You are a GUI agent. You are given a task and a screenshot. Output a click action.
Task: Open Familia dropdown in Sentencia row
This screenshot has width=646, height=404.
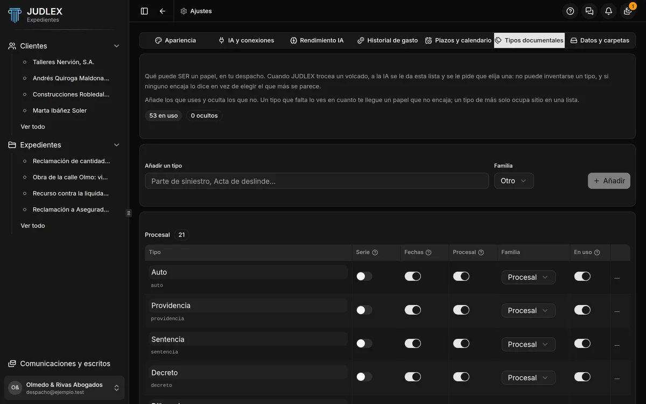[528, 344]
